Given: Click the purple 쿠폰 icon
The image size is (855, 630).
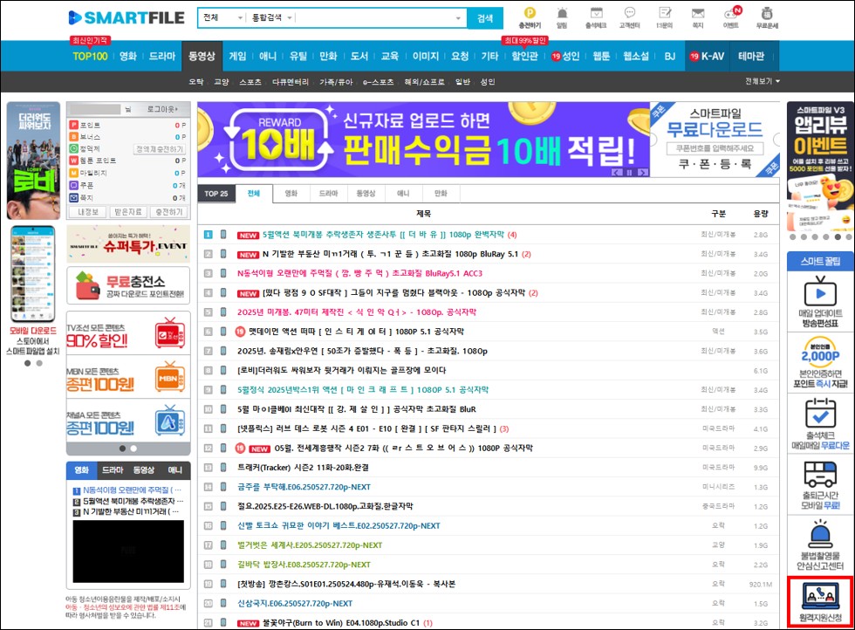Looking at the screenshot, I should point(73,185).
